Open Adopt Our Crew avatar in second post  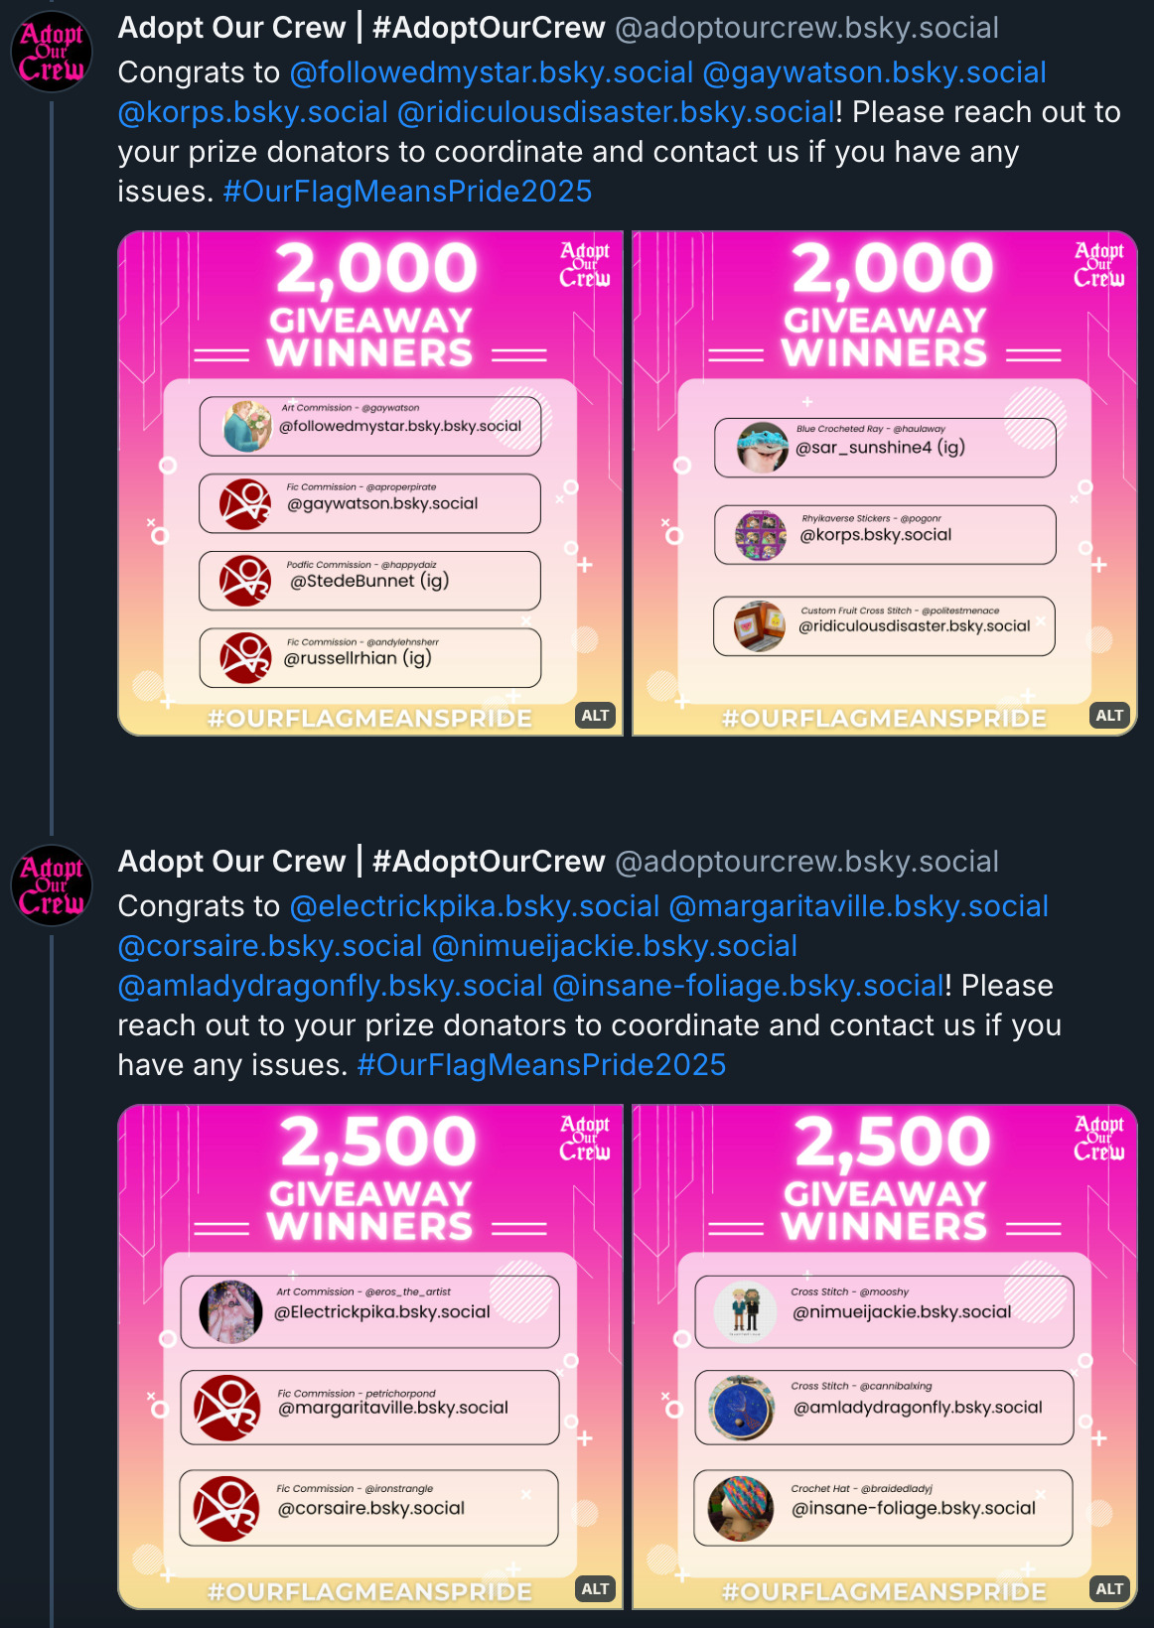(52, 885)
